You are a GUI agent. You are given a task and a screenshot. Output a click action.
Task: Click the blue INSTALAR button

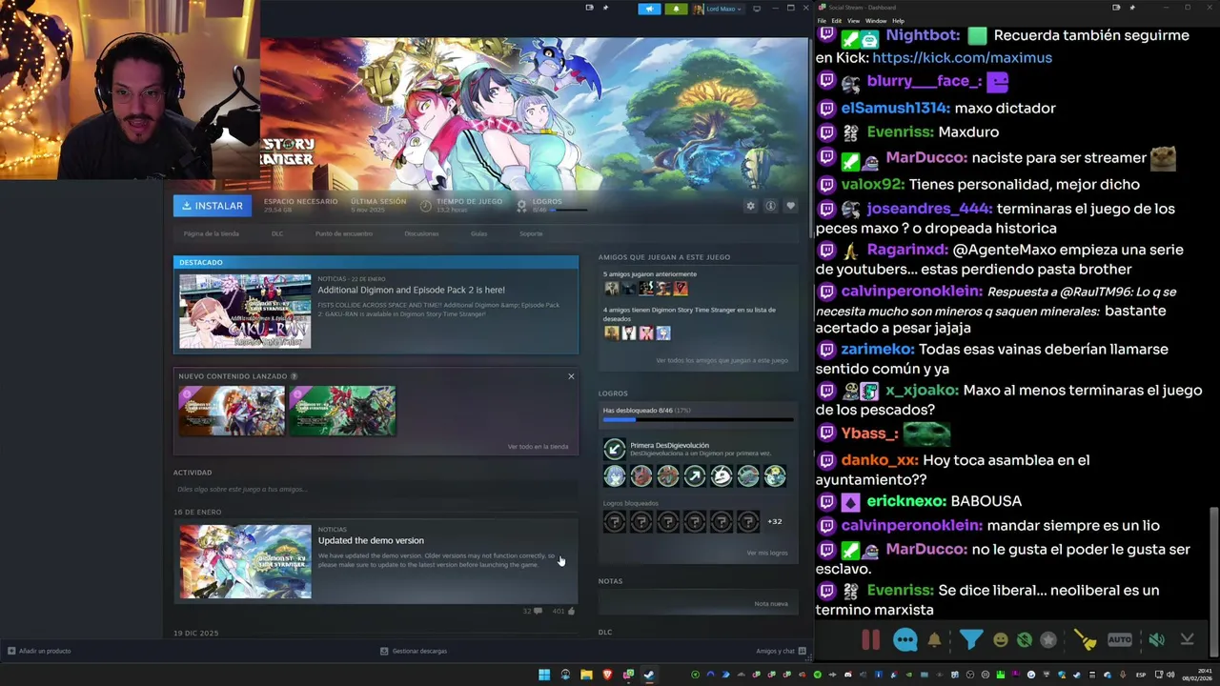(x=212, y=206)
